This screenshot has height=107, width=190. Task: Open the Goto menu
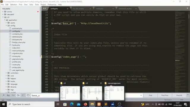[31, 5]
